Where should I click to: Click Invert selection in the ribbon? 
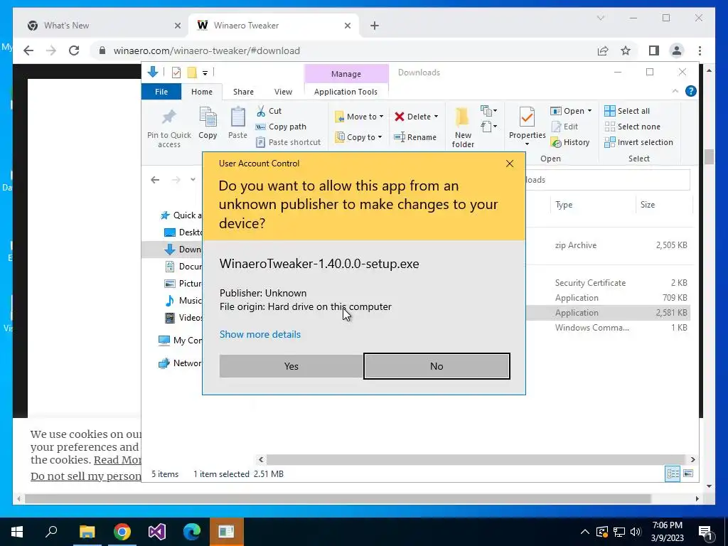(x=638, y=142)
